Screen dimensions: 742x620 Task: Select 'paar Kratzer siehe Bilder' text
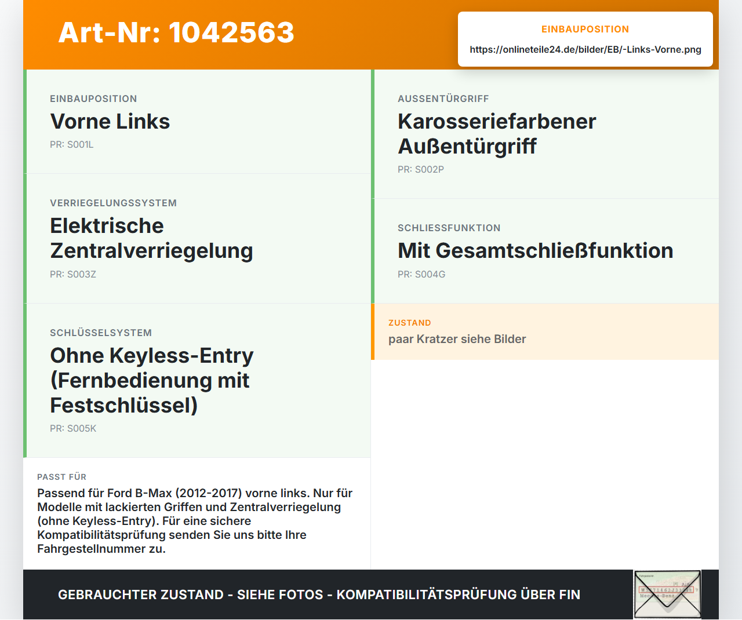click(457, 339)
